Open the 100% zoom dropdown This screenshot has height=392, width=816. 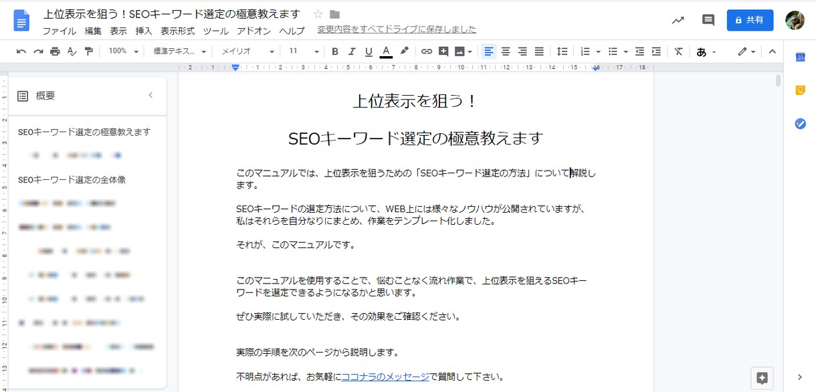click(x=124, y=52)
